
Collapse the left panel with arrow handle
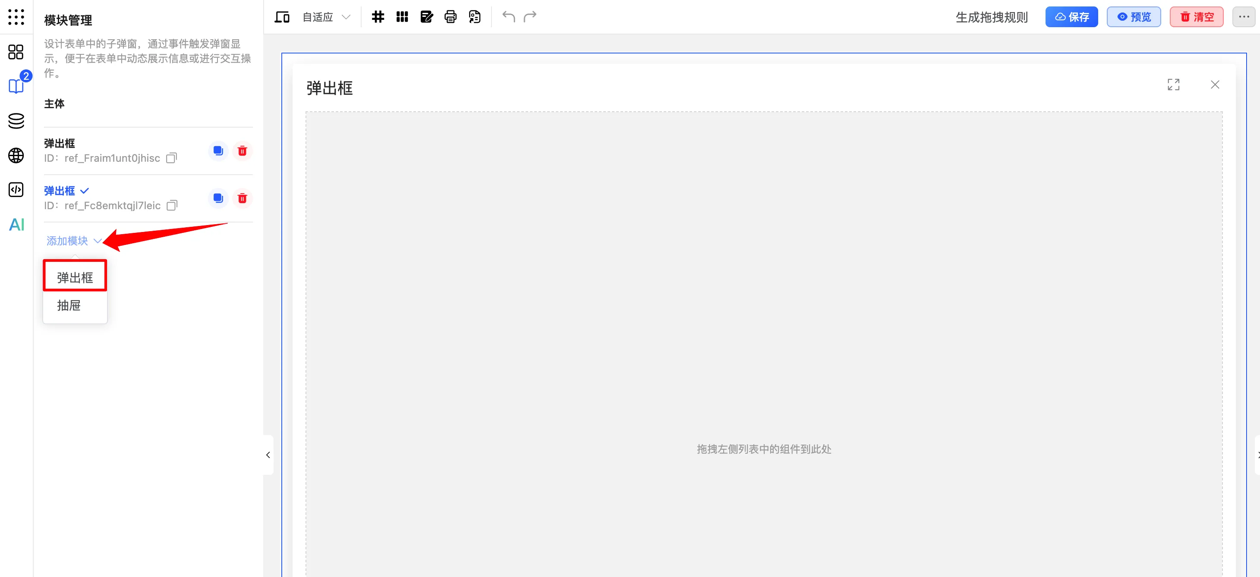268,455
